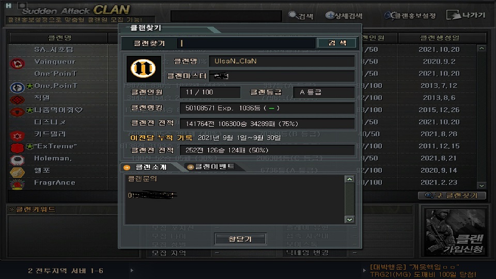
Task: Focus the 클랜찾기 search input field
Action: [x=246, y=43]
